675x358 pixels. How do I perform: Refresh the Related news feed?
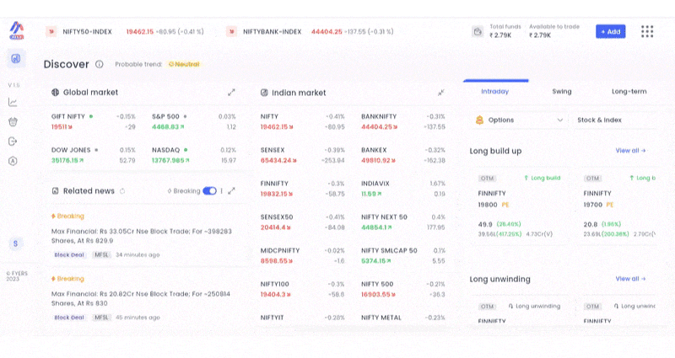(x=122, y=191)
